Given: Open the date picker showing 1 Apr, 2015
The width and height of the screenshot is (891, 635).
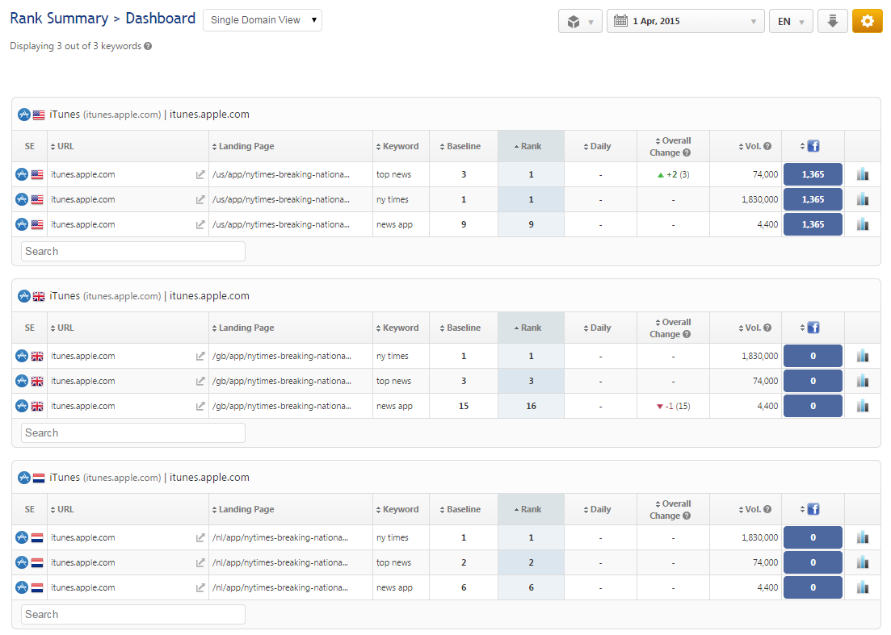Looking at the screenshot, I should [685, 21].
